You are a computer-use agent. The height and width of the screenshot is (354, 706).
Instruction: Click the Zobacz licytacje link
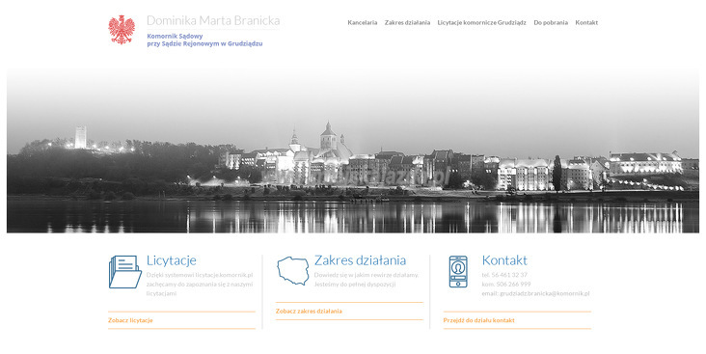point(130,320)
